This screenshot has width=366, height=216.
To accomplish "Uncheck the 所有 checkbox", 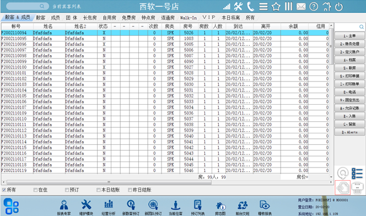I will click(4, 190).
